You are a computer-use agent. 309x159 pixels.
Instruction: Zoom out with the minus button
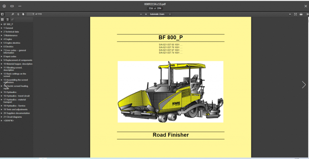pyautogui.click(x=141, y=14)
